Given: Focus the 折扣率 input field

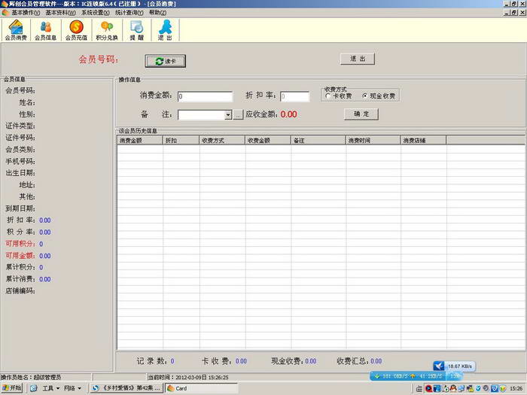Looking at the screenshot, I should coord(295,96).
